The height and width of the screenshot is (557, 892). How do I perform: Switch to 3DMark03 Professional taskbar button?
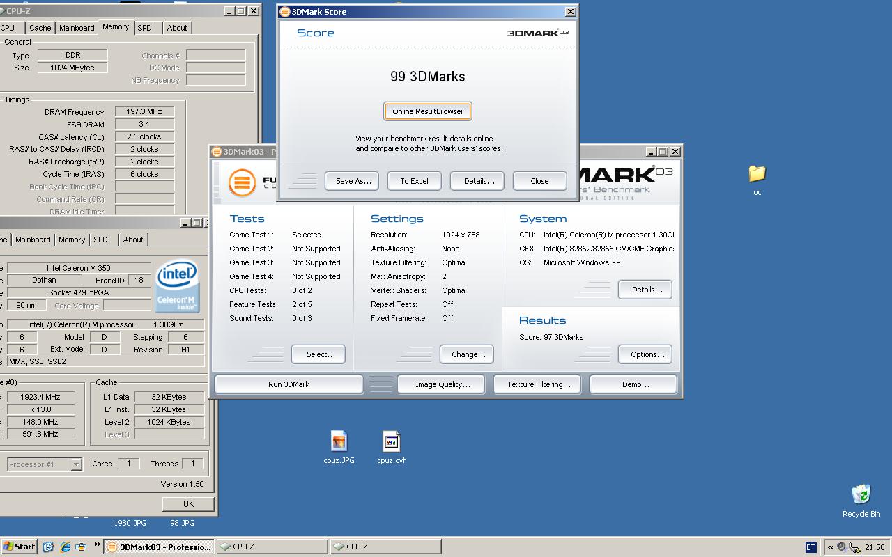(x=160, y=547)
